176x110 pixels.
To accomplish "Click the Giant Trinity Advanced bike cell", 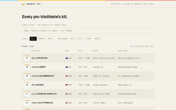I will click(x=104, y=58).
